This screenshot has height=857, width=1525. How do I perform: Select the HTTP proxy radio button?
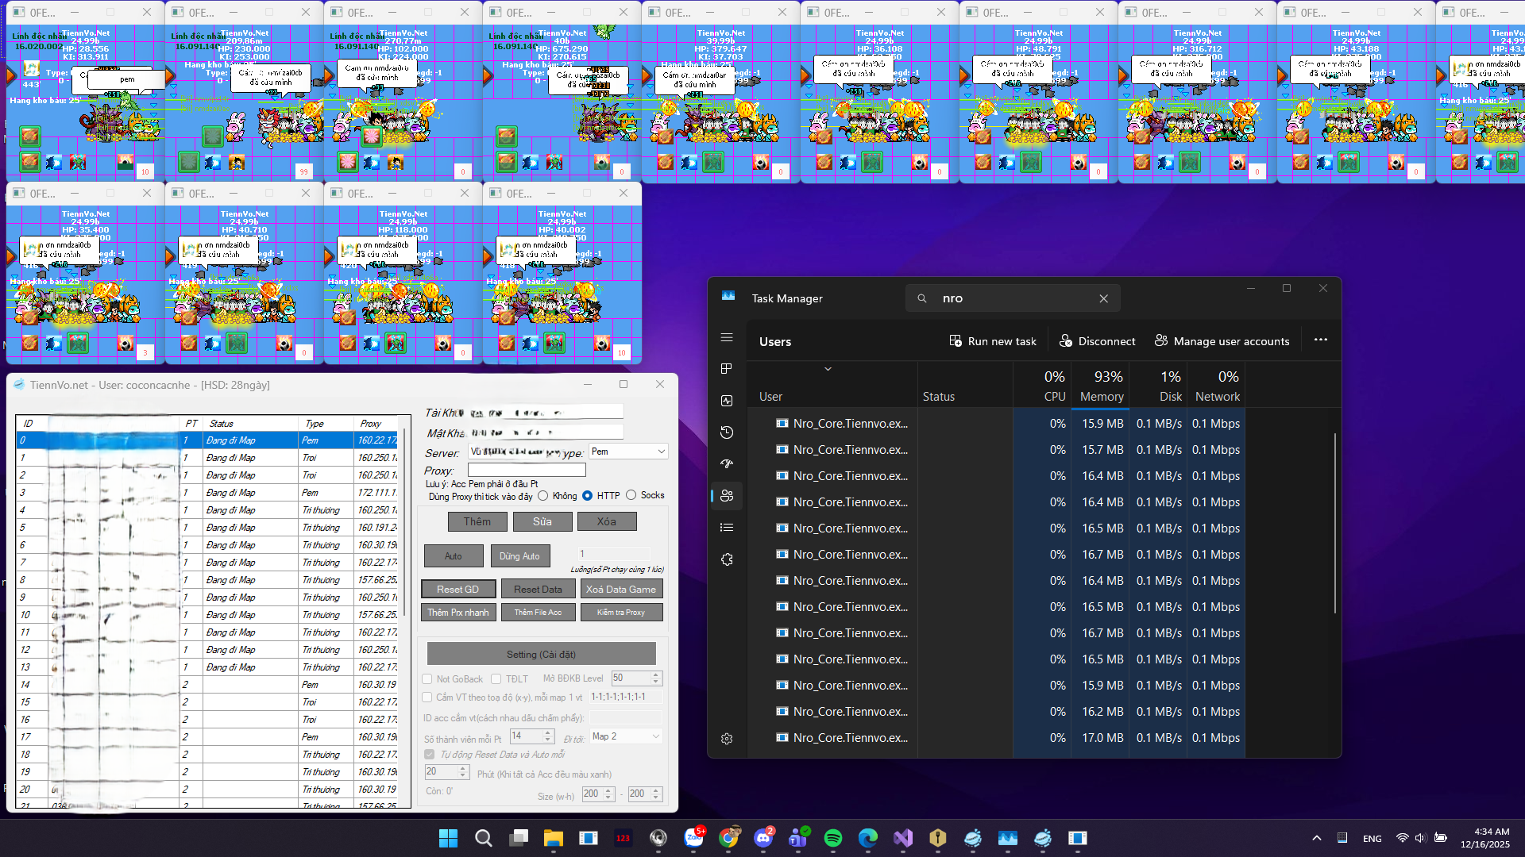point(587,495)
